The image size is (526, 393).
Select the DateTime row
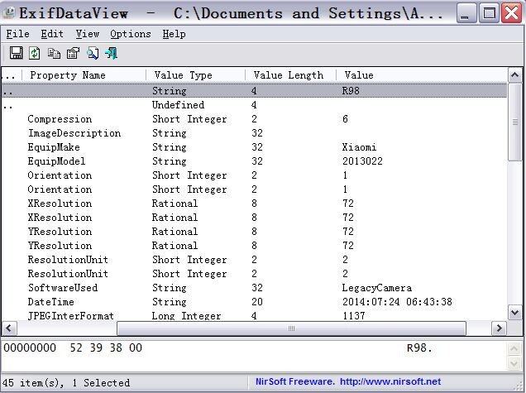(x=254, y=302)
